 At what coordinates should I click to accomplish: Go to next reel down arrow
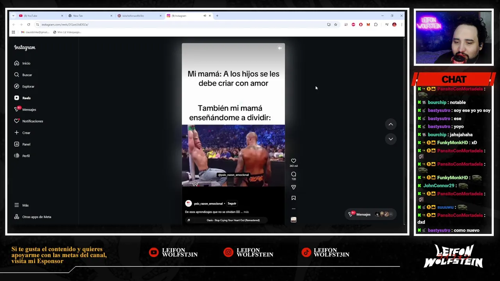tap(391, 139)
